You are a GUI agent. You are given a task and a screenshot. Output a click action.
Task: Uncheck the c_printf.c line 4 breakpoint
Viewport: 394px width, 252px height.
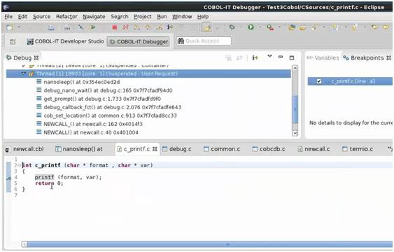coord(319,81)
